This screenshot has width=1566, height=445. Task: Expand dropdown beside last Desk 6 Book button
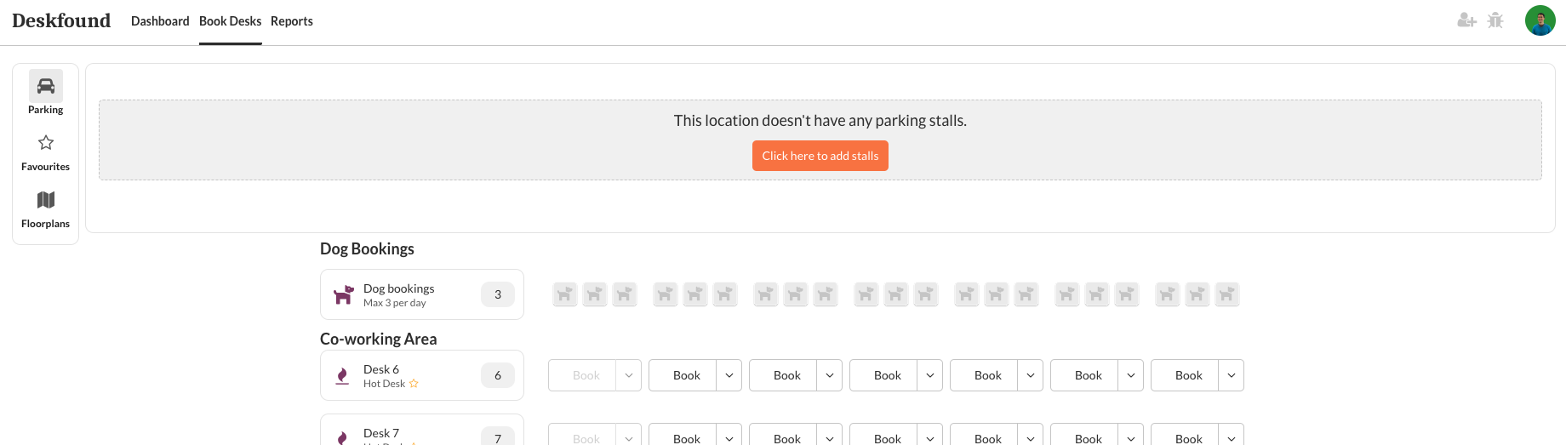point(1232,375)
